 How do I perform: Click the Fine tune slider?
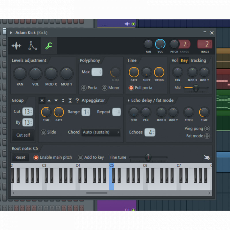(x=148, y=157)
